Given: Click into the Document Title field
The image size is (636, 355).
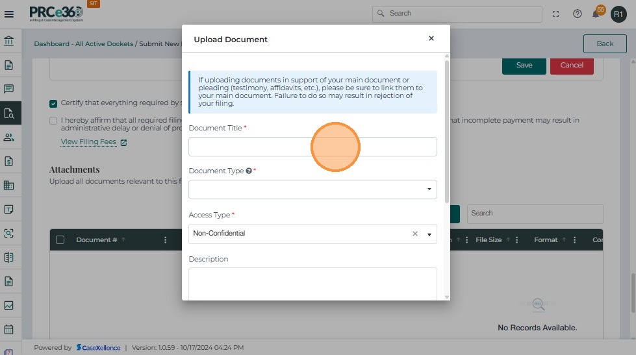Looking at the screenshot, I should pyautogui.click(x=312, y=147).
